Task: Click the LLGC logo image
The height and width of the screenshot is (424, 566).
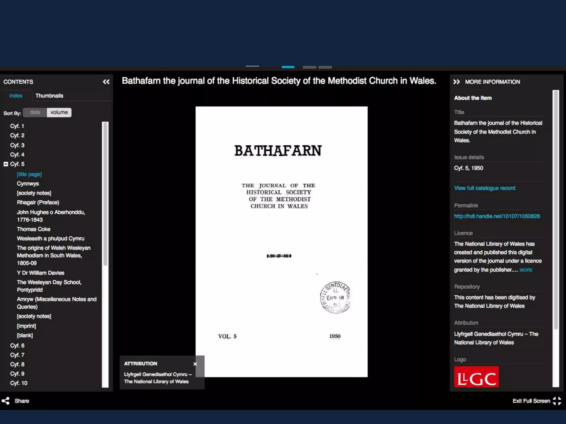Action: click(x=476, y=377)
